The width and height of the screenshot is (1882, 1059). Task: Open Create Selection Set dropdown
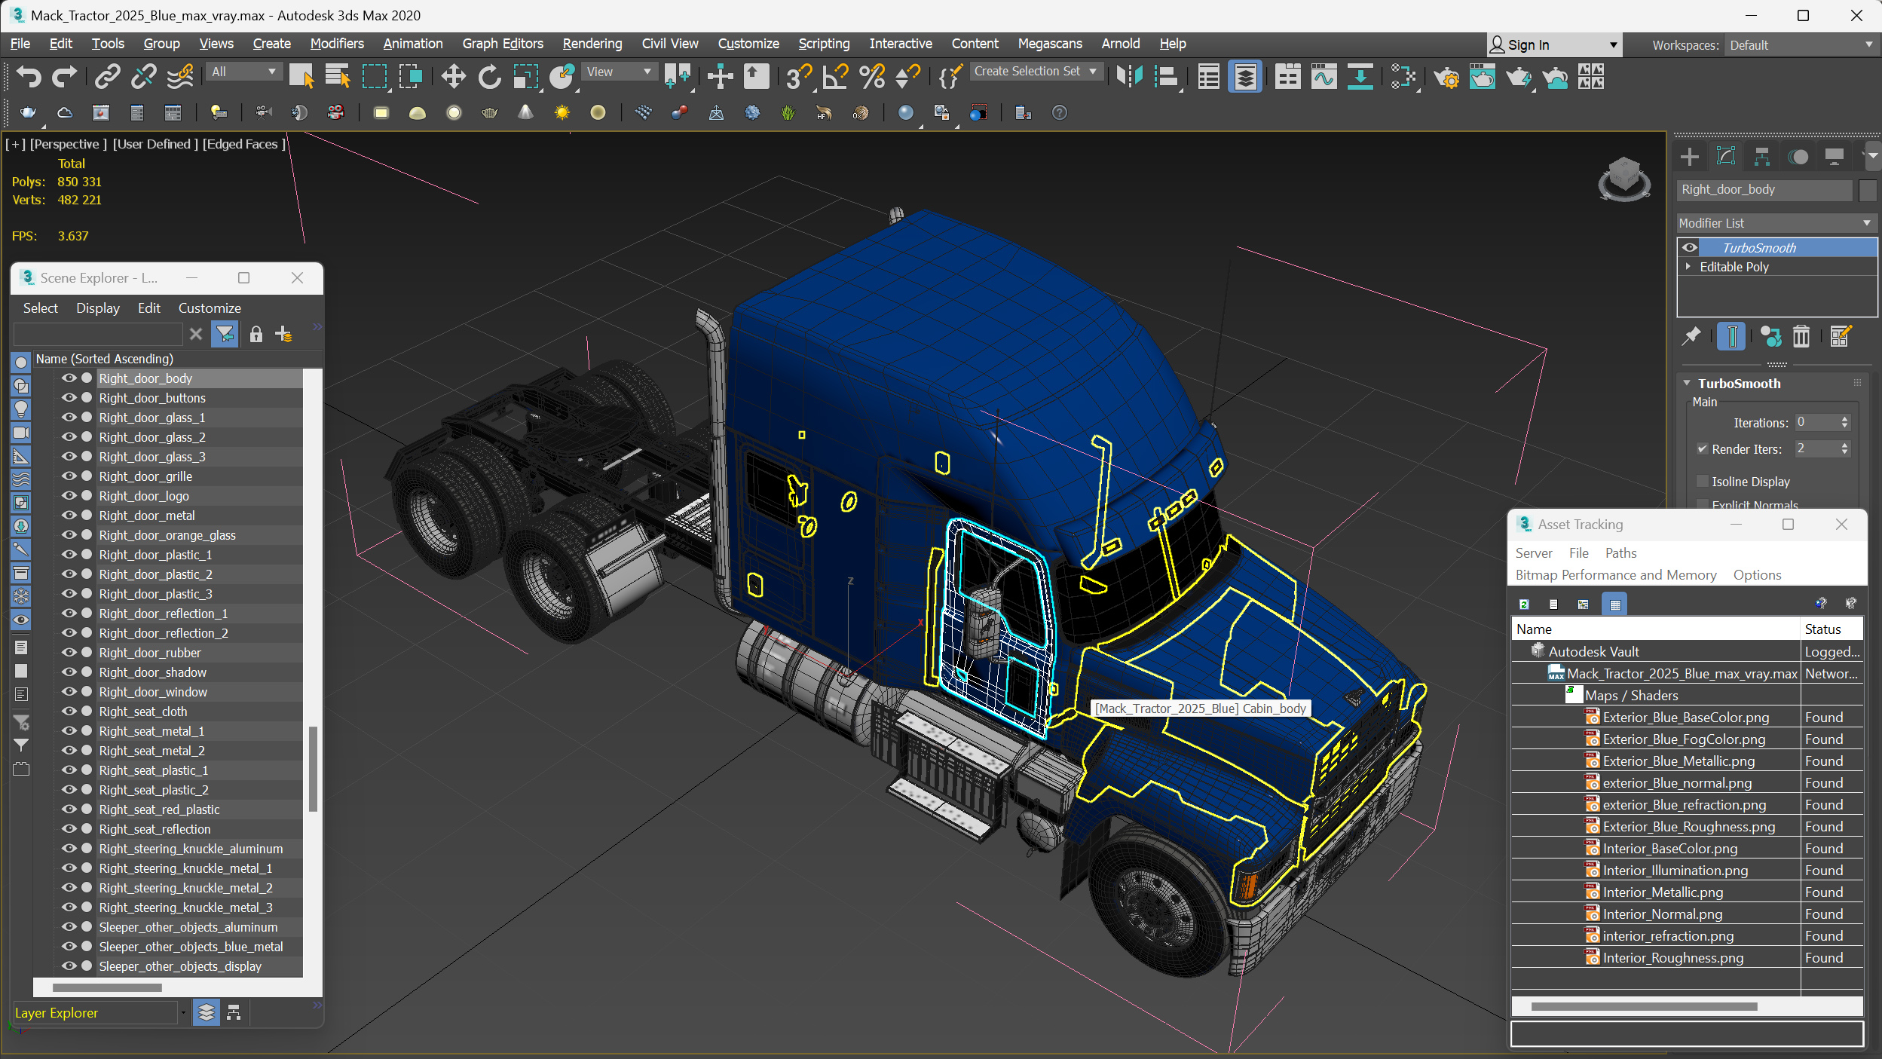click(1037, 72)
